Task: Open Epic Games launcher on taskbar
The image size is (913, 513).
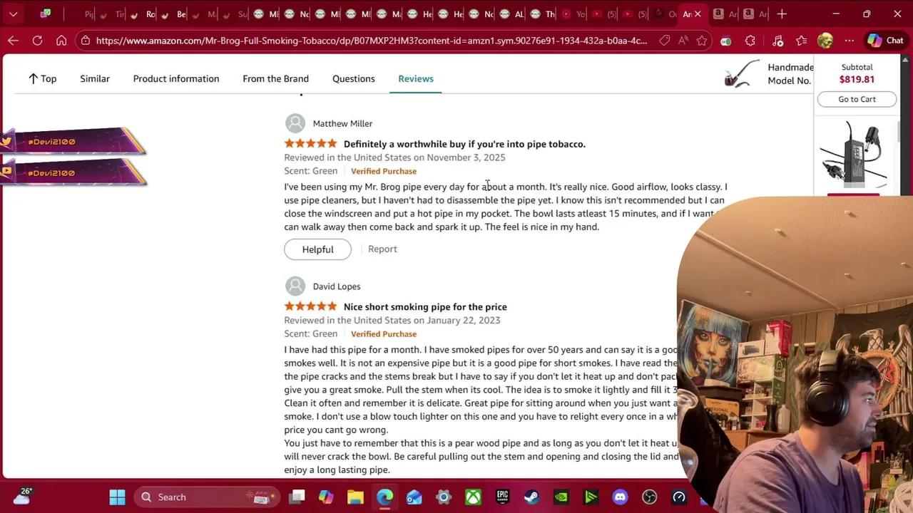Action: [x=502, y=497]
